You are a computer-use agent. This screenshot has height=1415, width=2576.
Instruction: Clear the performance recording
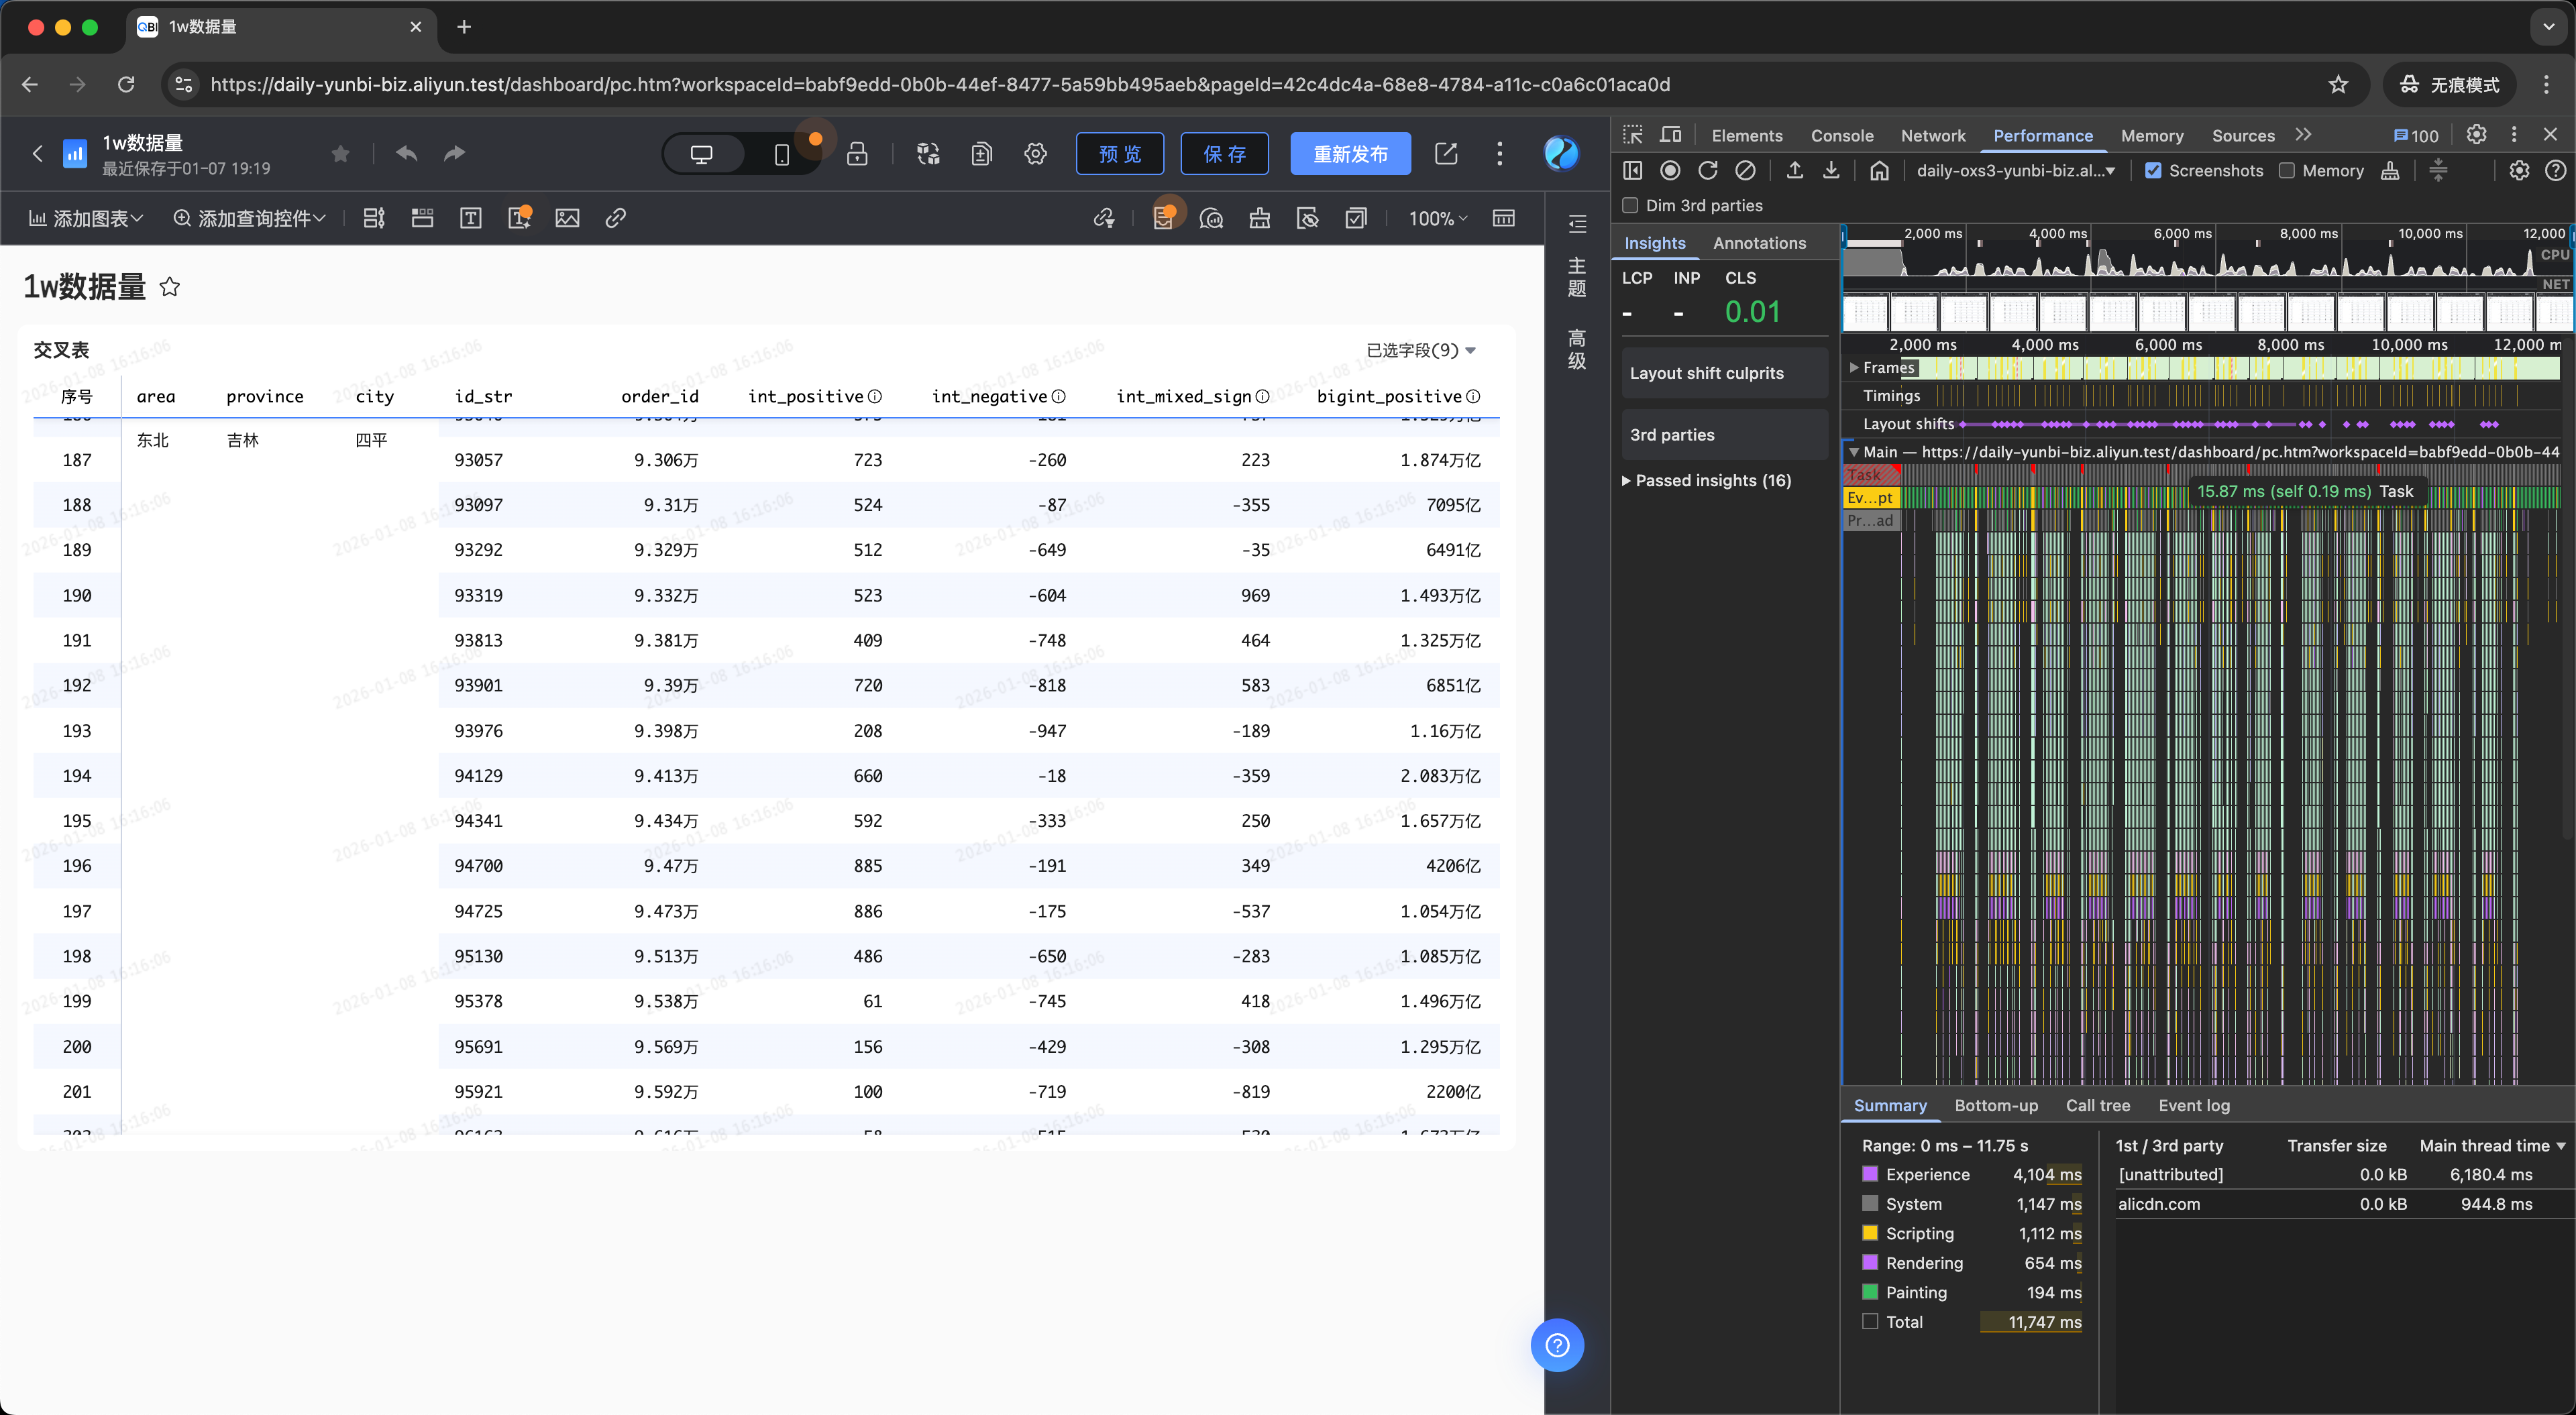click(1745, 171)
